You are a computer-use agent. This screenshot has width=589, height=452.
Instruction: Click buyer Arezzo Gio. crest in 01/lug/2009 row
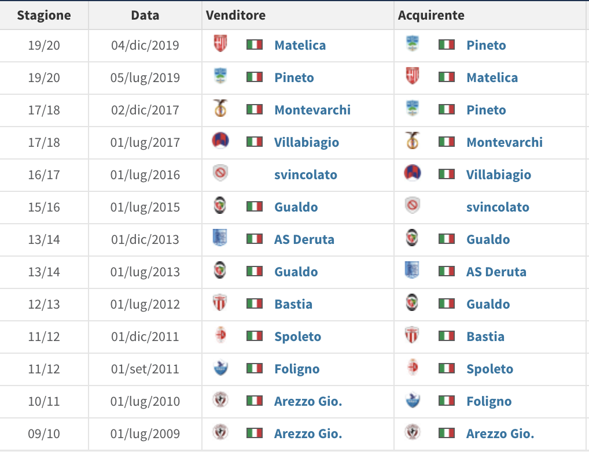point(413,432)
